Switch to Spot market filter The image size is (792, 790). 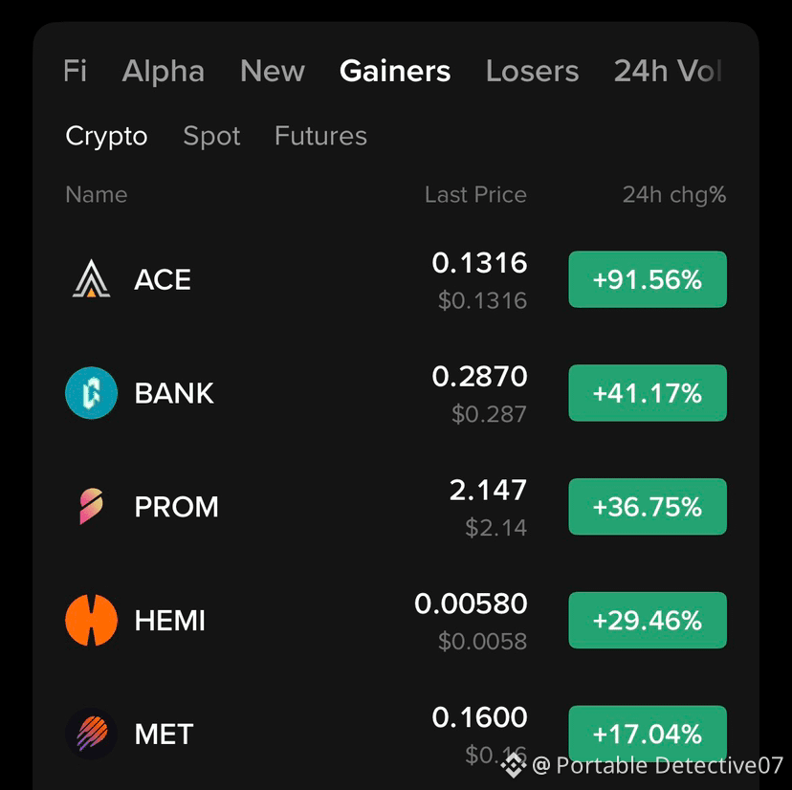(211, 136)
